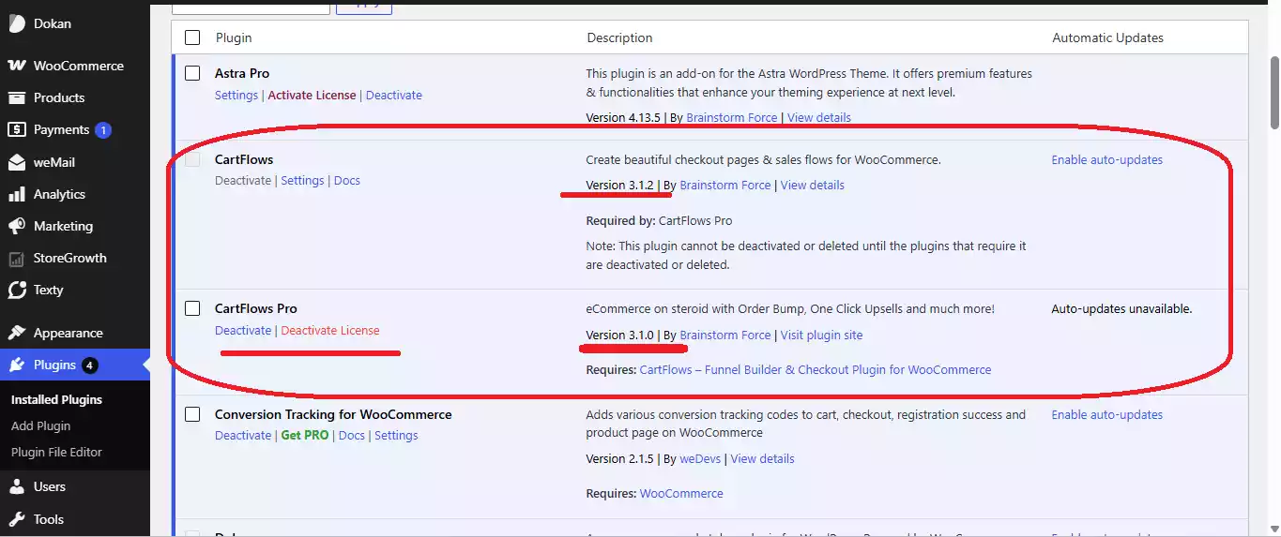Open Brainstorm Force link in Astra Pro row
This screenshot has height=537, width=1281.
point(732,117)
